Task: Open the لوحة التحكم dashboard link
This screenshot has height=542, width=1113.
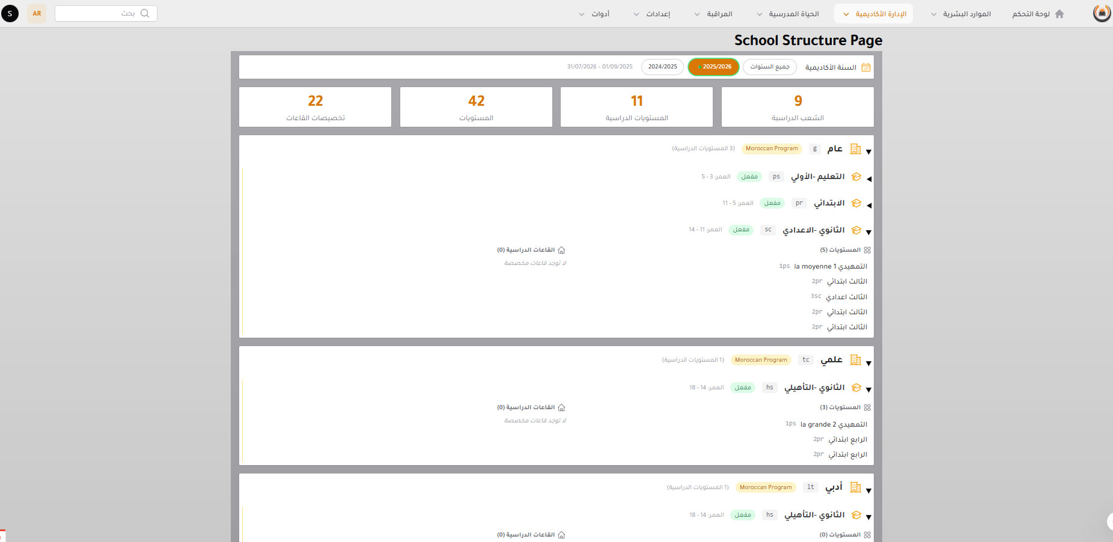Action: tap(1031, 14)
